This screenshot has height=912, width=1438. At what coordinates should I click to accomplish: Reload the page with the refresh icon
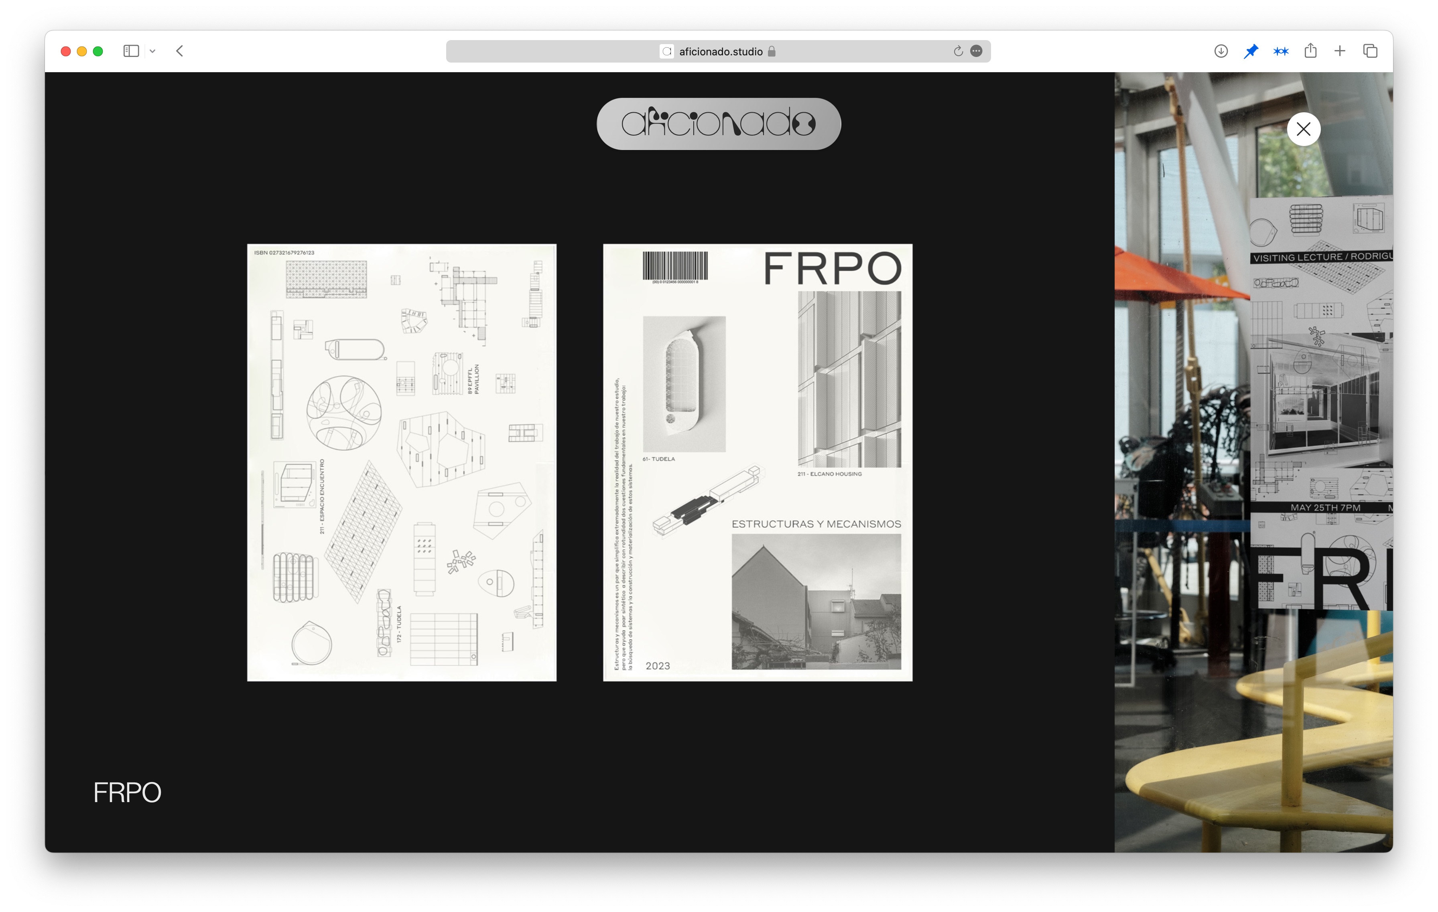(x=958, y=51)
